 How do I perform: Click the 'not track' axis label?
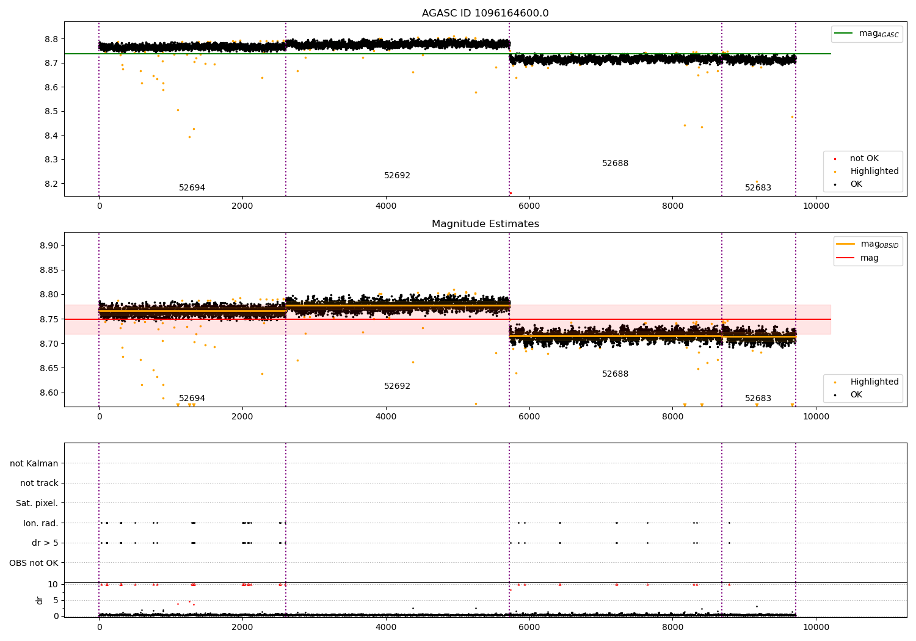click(x=39, y=483)
